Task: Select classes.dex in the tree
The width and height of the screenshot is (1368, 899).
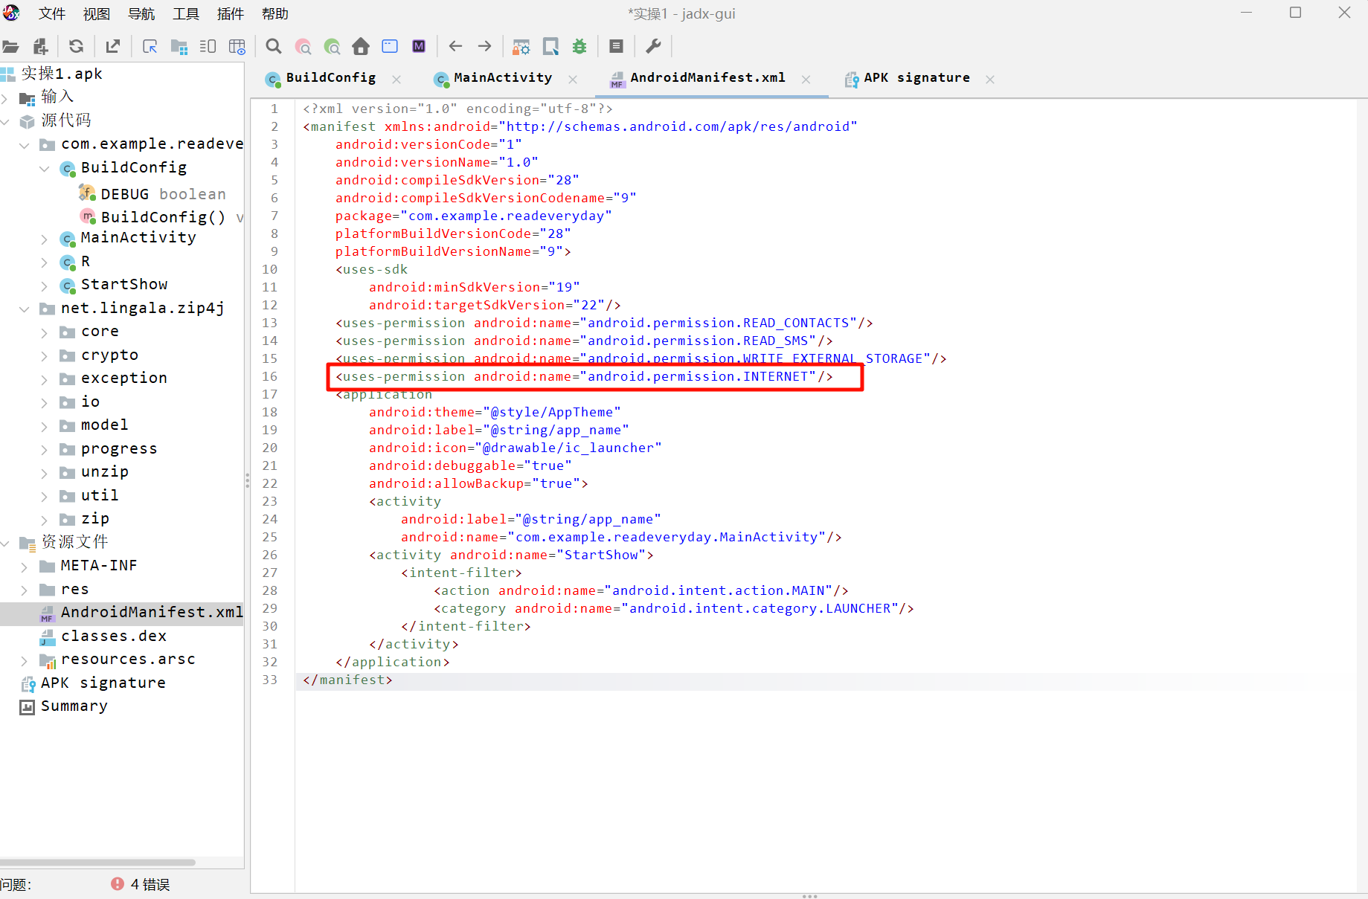Action: tap(113, 637)
